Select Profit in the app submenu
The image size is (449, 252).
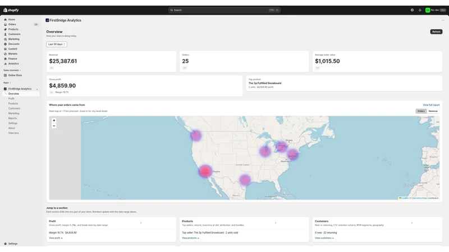point(11,99)
